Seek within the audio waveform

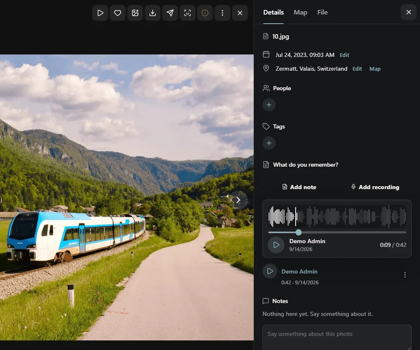click(x=337, y=217)
